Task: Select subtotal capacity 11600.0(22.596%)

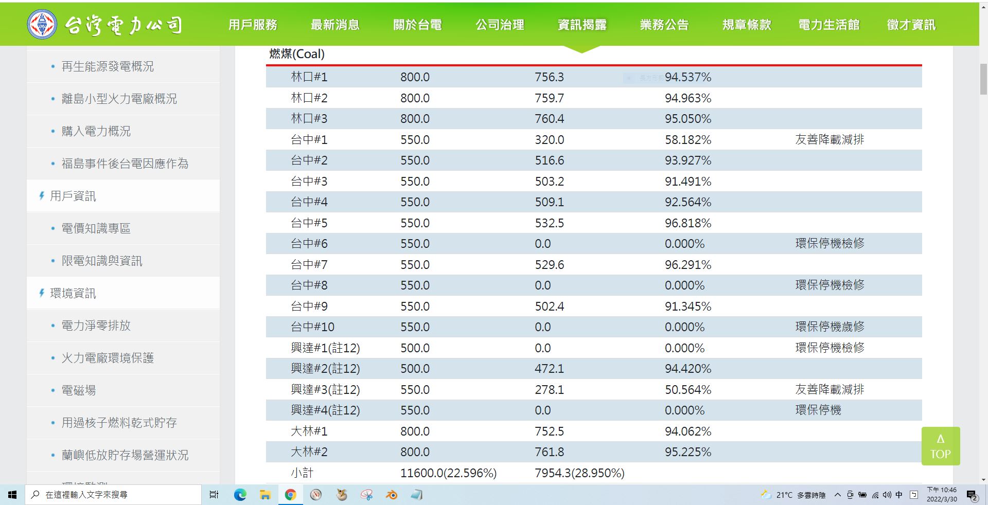Action: pos(448,473)
